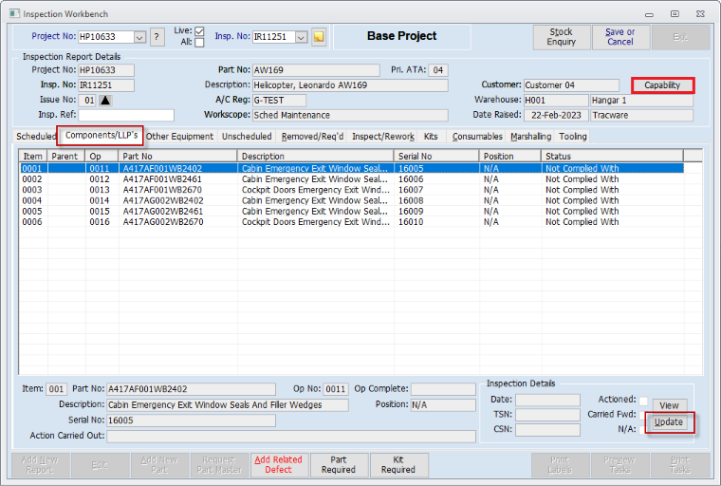Open the Project No dropdown

(139, 37)
